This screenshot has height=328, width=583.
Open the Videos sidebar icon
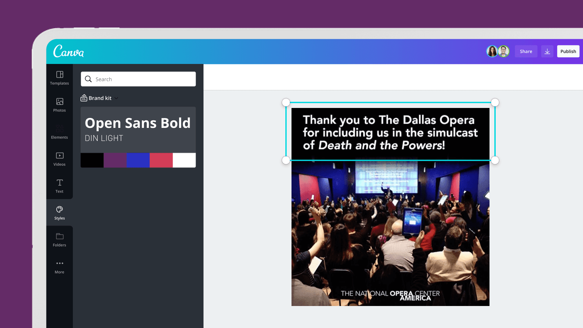tap(59, 156)
